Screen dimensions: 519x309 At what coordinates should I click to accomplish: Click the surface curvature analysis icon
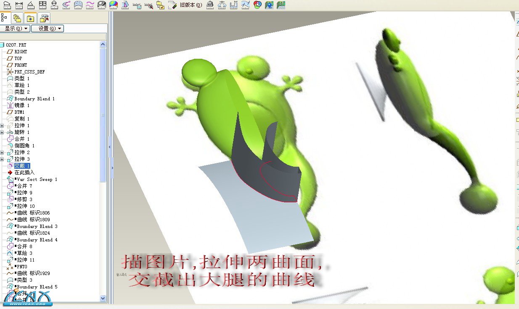pyautogui.click(x=78, y=5)
